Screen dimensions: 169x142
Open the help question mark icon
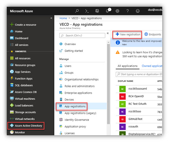[128, 11]
